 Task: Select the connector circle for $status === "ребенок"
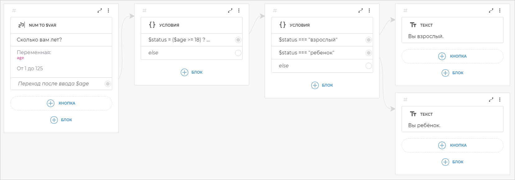pyautogui.click(x=368, y=53)
